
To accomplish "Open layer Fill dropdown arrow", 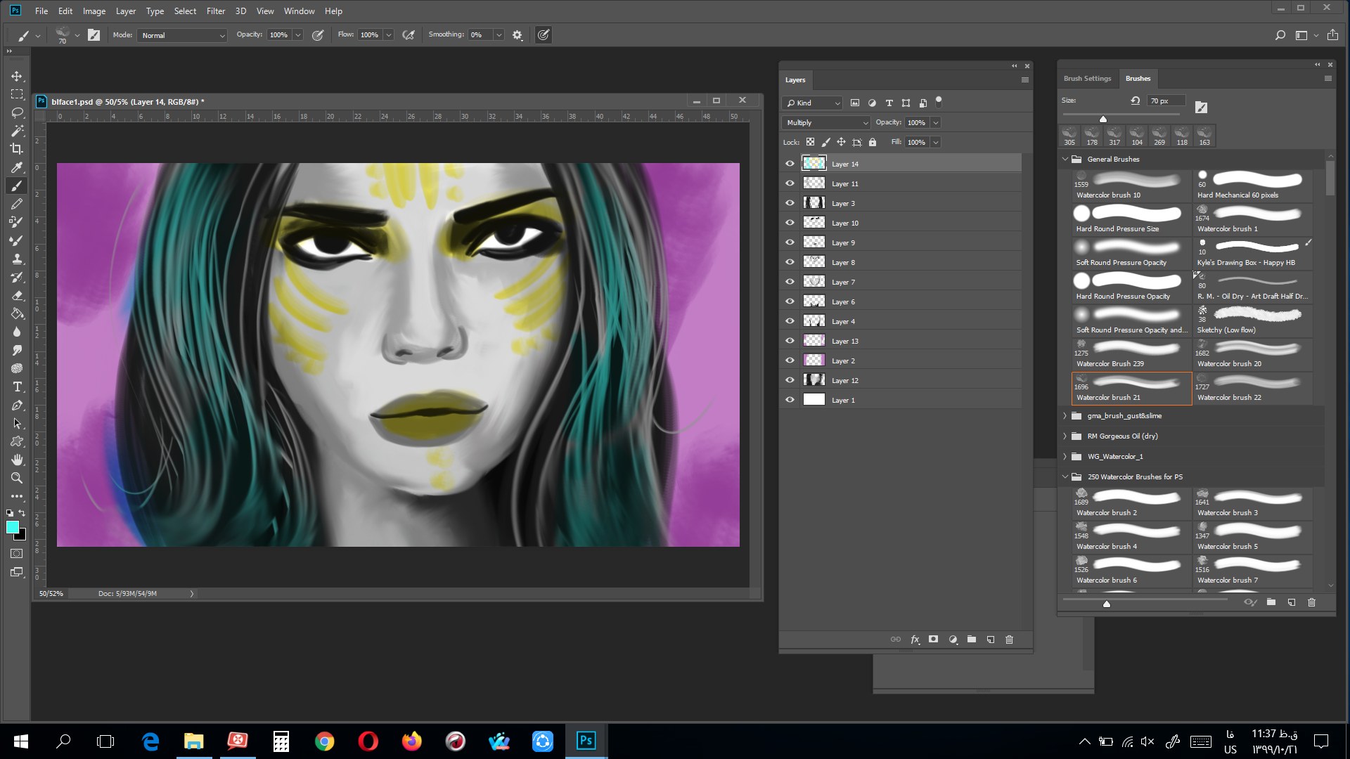I will click(936, 142).
